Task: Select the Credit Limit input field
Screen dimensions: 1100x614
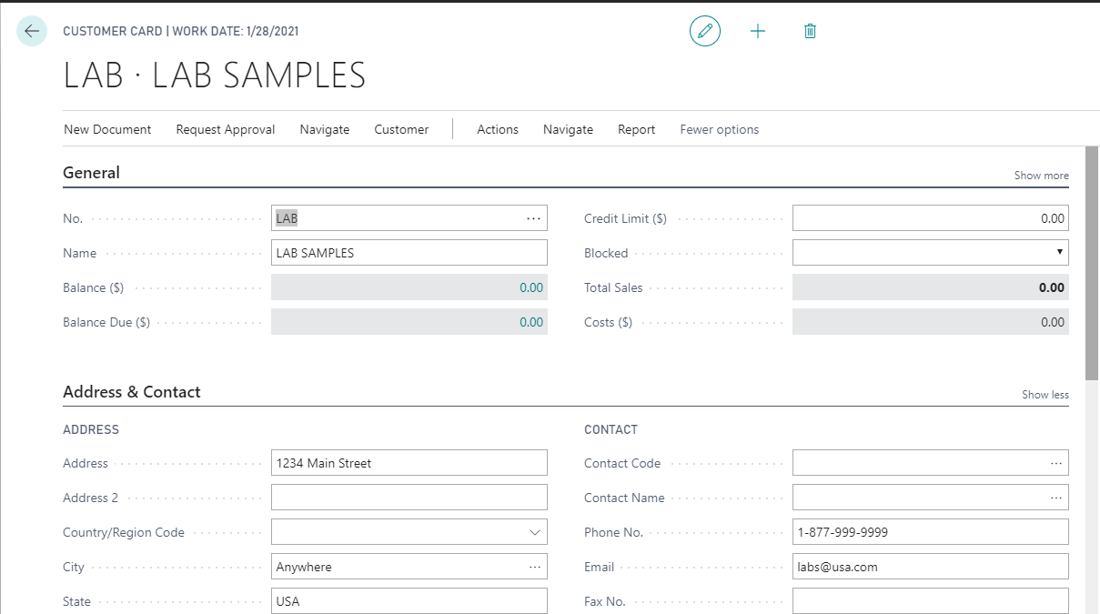Action: (928, 217)
